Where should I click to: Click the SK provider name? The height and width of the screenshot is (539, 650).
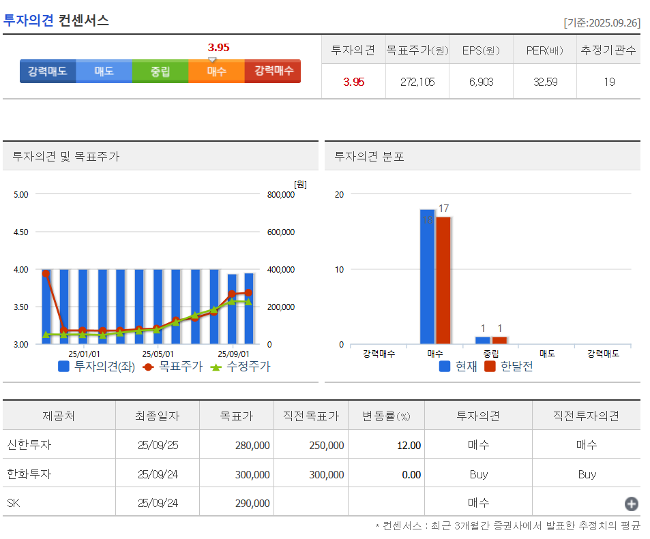pos(13,503)
